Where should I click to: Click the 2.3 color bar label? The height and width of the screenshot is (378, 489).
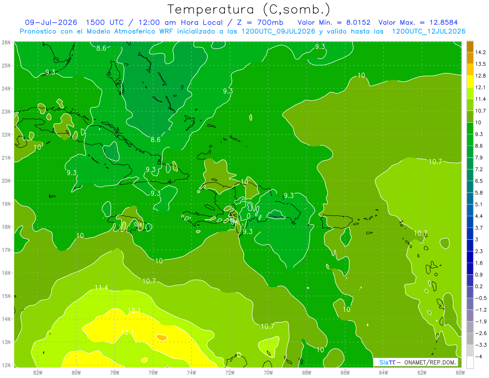479,251
